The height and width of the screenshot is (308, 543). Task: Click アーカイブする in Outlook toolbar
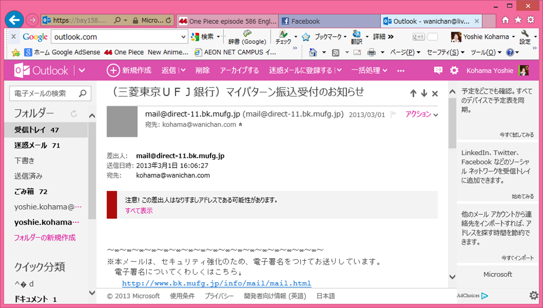click(x=239, y=71)
